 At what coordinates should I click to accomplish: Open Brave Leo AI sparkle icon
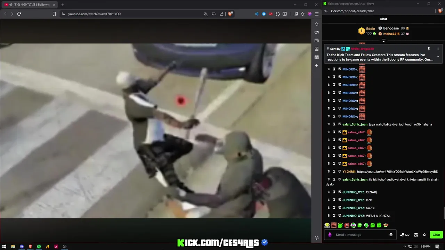(x=303, y=14)
